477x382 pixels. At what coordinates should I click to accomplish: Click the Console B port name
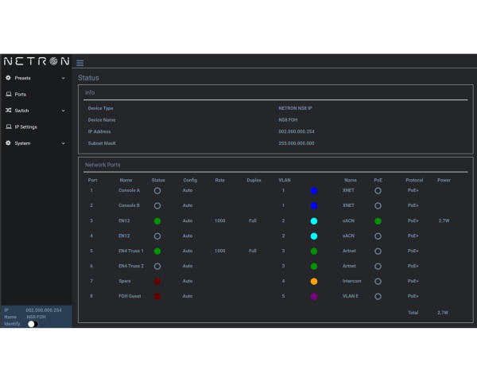129,205
